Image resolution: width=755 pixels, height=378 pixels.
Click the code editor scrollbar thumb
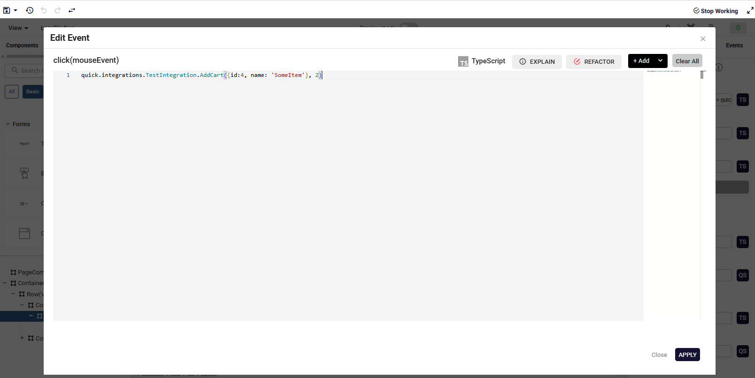point(702,75)
